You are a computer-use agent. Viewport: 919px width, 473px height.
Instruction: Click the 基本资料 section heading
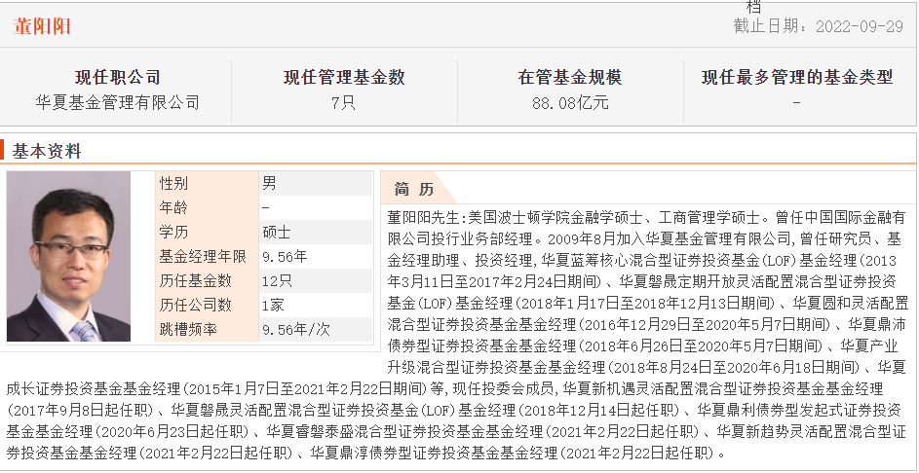click(47, 151)
